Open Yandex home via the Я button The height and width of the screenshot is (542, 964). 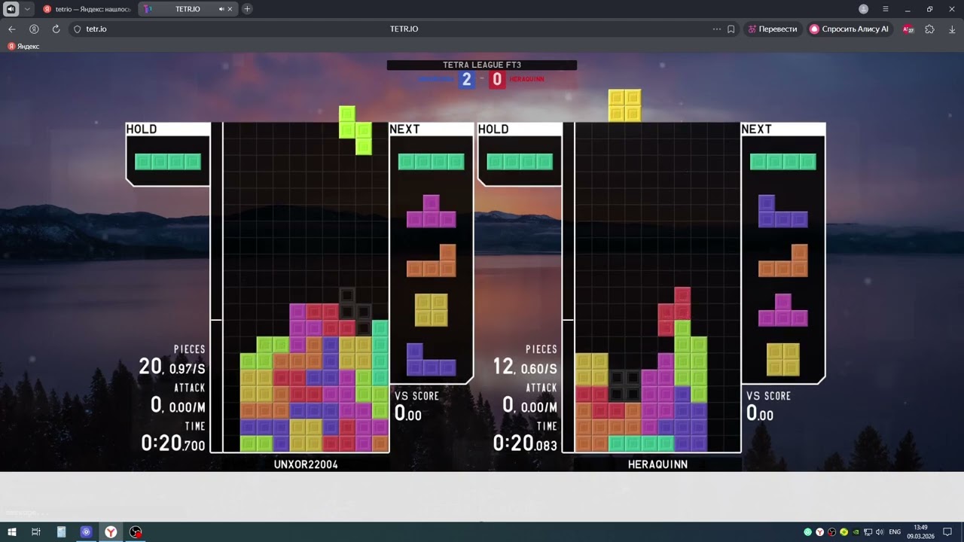[x=34, y=29]
